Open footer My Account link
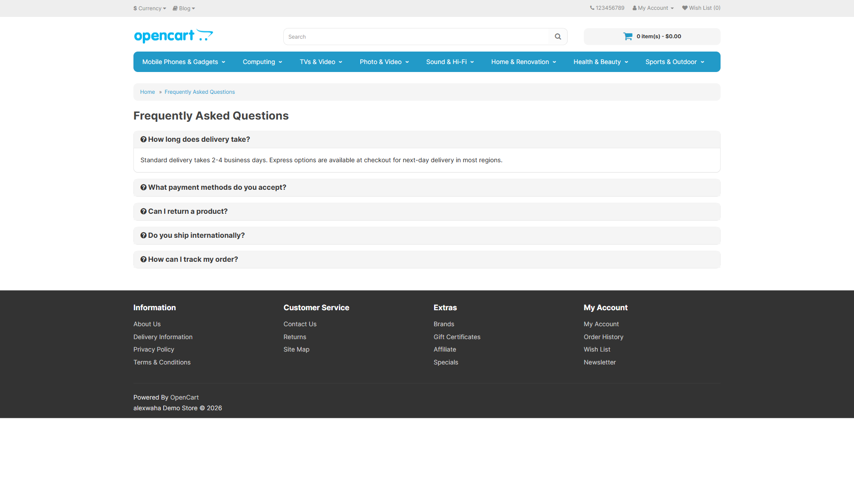This screenshot has height=480, width=854. (x=601, y=324)
